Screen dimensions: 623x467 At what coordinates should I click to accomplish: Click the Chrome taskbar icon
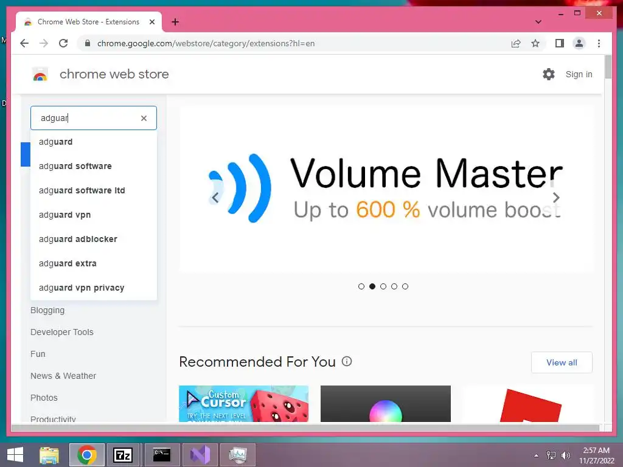coord(86,455)
